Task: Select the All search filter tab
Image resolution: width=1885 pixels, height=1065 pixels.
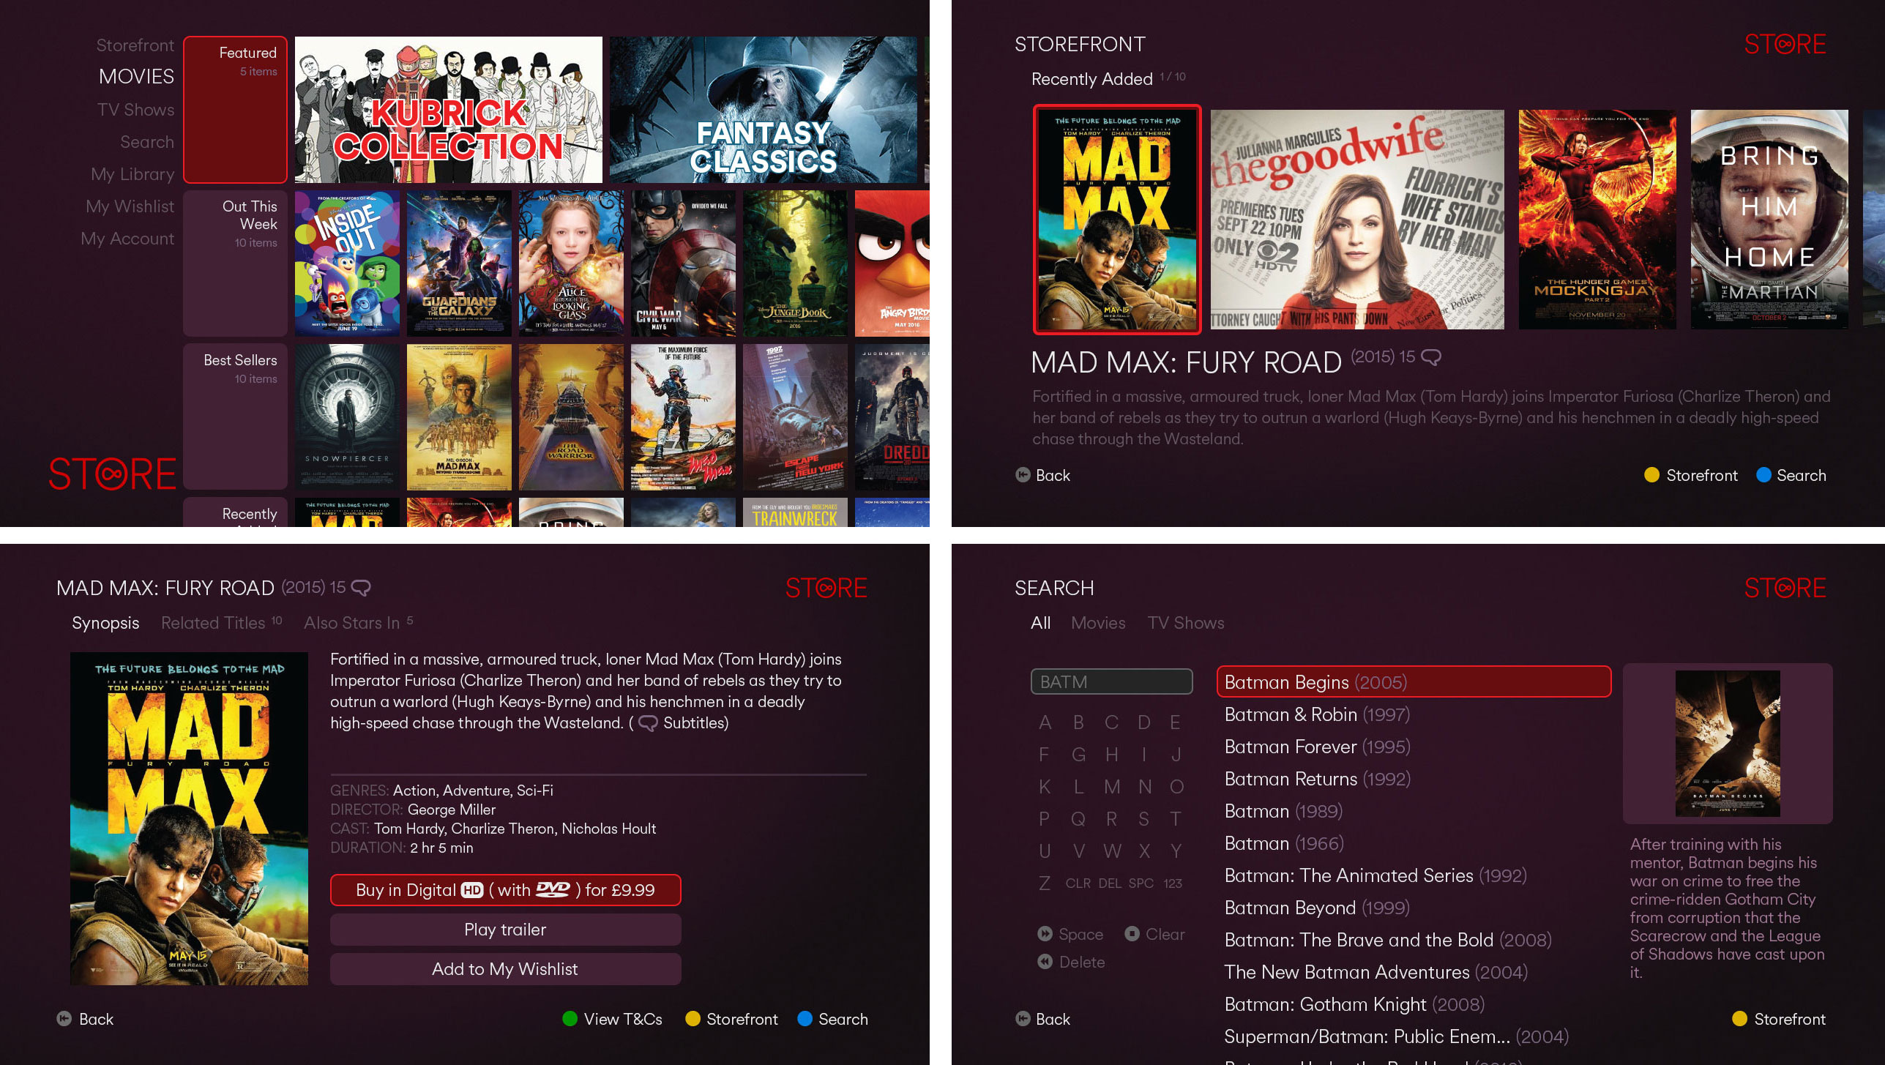Action: (1040, 623)
